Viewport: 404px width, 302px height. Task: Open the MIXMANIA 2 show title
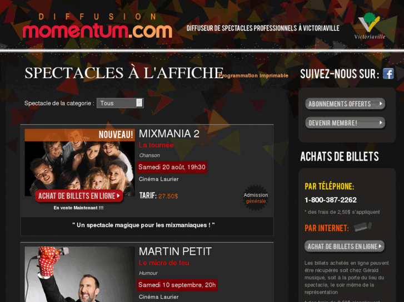pyautogui.click(x=169, y=134)
